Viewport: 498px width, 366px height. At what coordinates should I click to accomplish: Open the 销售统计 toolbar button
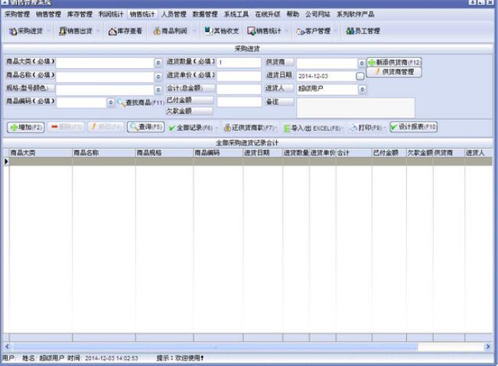[264, 31]
